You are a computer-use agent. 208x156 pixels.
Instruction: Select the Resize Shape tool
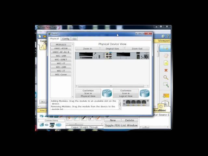166,85
